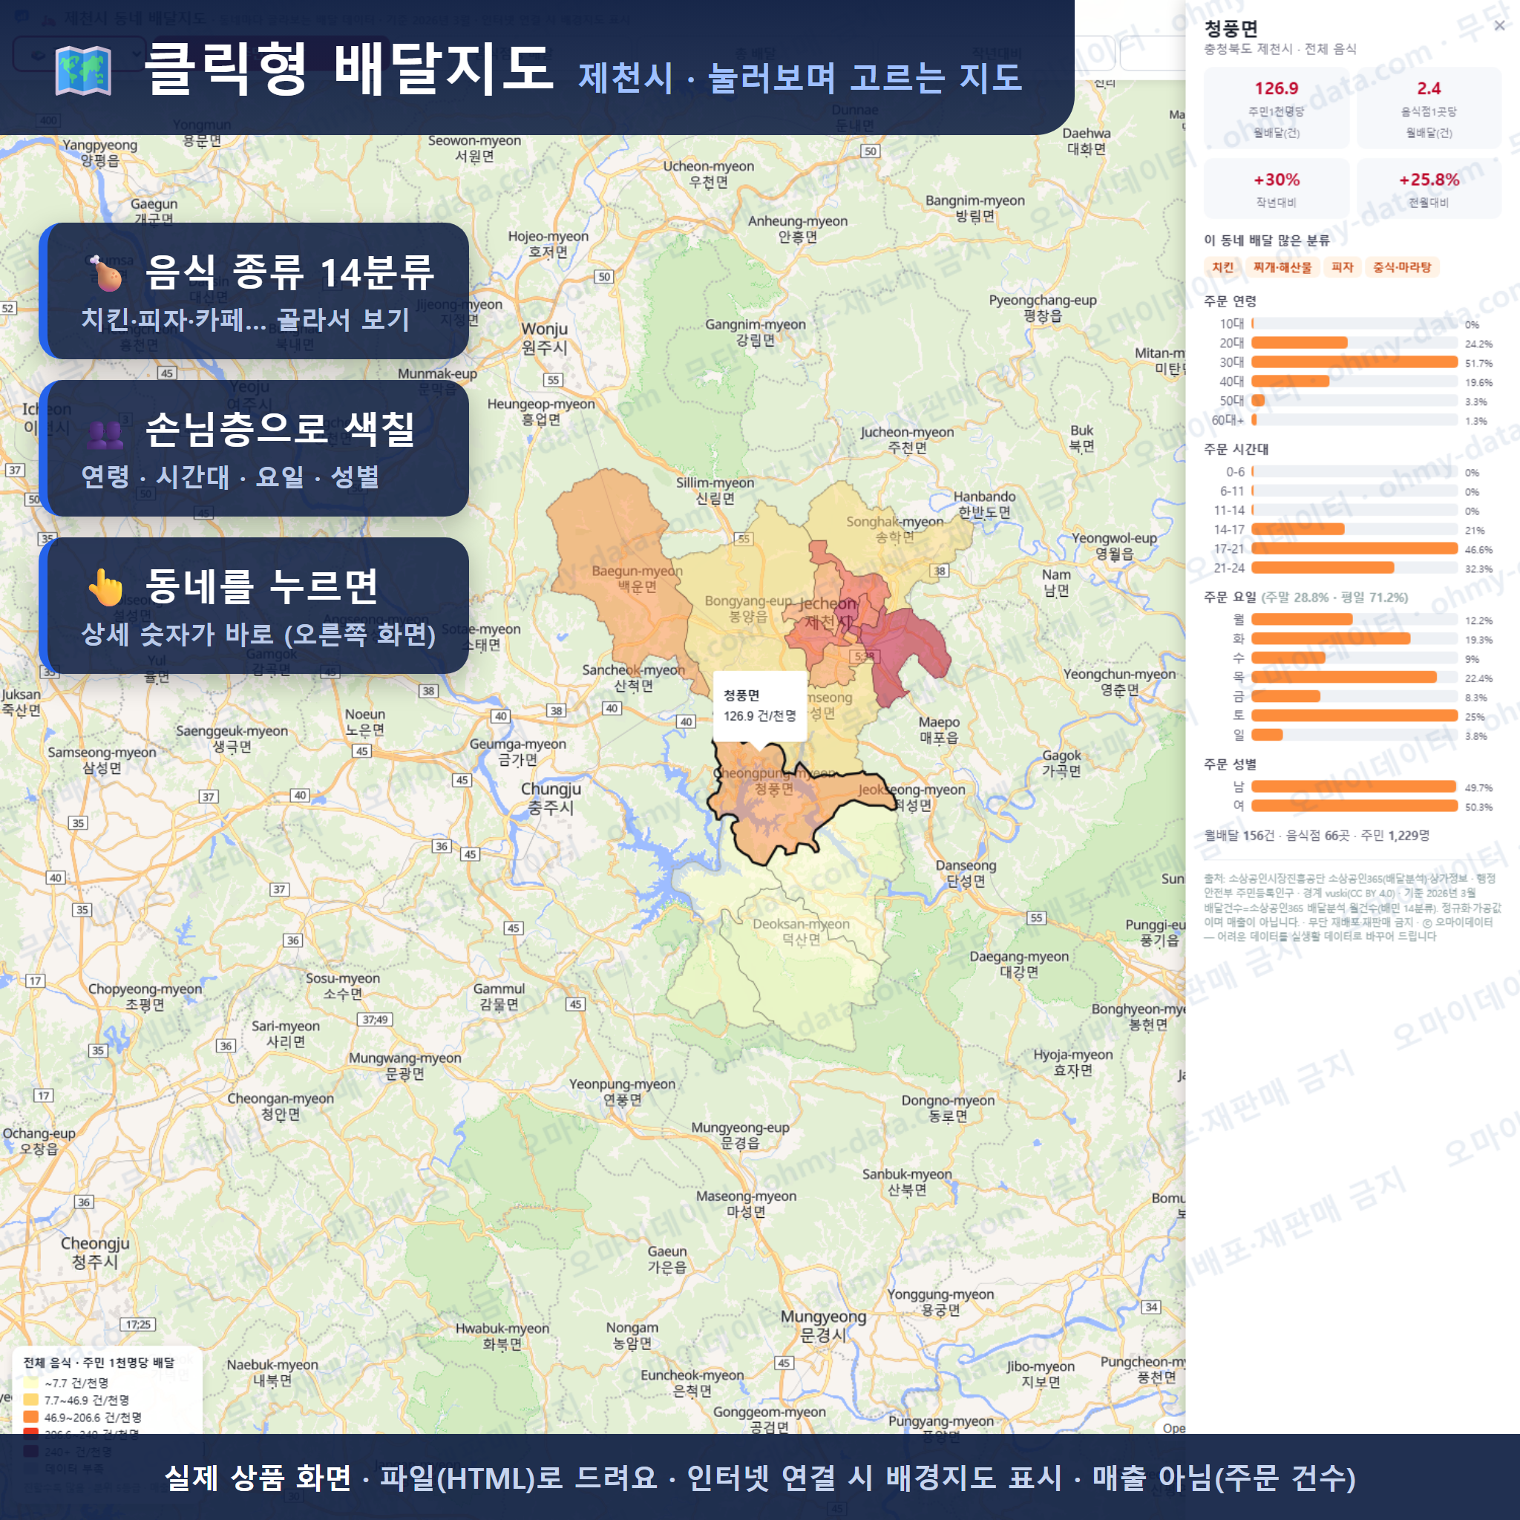1520x1520 pixels.
Task: Click the 126.9 주민1천명당 stat card
Action: (x=1276, y=108)
